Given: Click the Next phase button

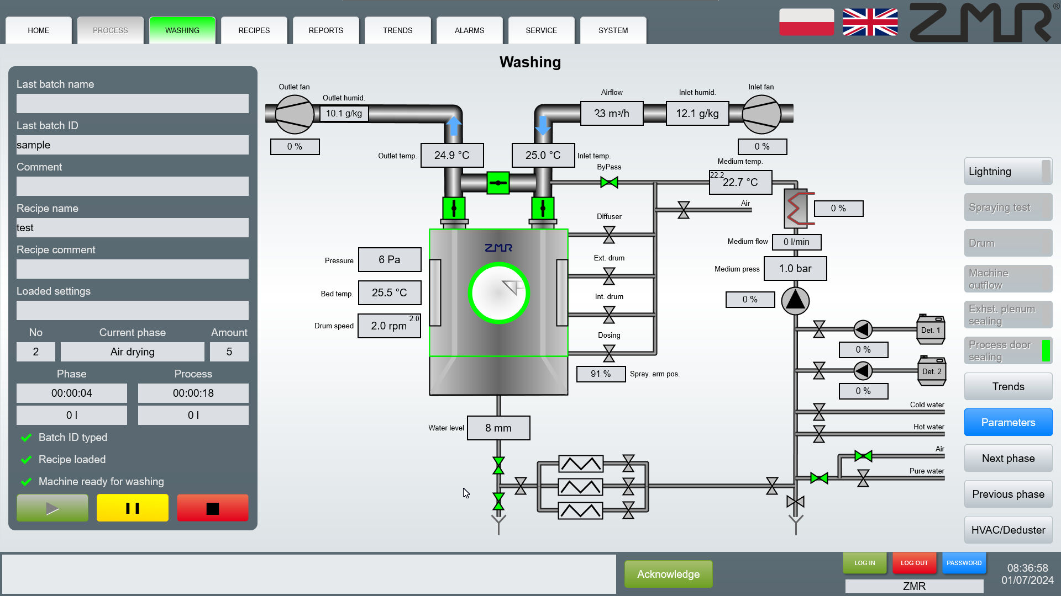Looking at the screenshot, I should pyautogui.click(x=1007, y=458).
